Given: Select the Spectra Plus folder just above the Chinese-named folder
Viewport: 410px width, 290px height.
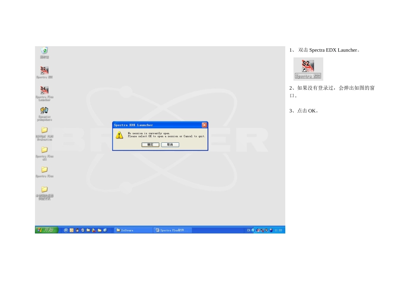Looking at the screenshot, I should pos(44,172).
